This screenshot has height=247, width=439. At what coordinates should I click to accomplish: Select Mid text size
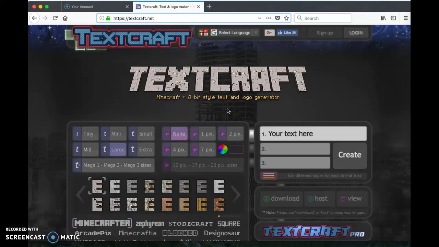[x=85, y=150]
